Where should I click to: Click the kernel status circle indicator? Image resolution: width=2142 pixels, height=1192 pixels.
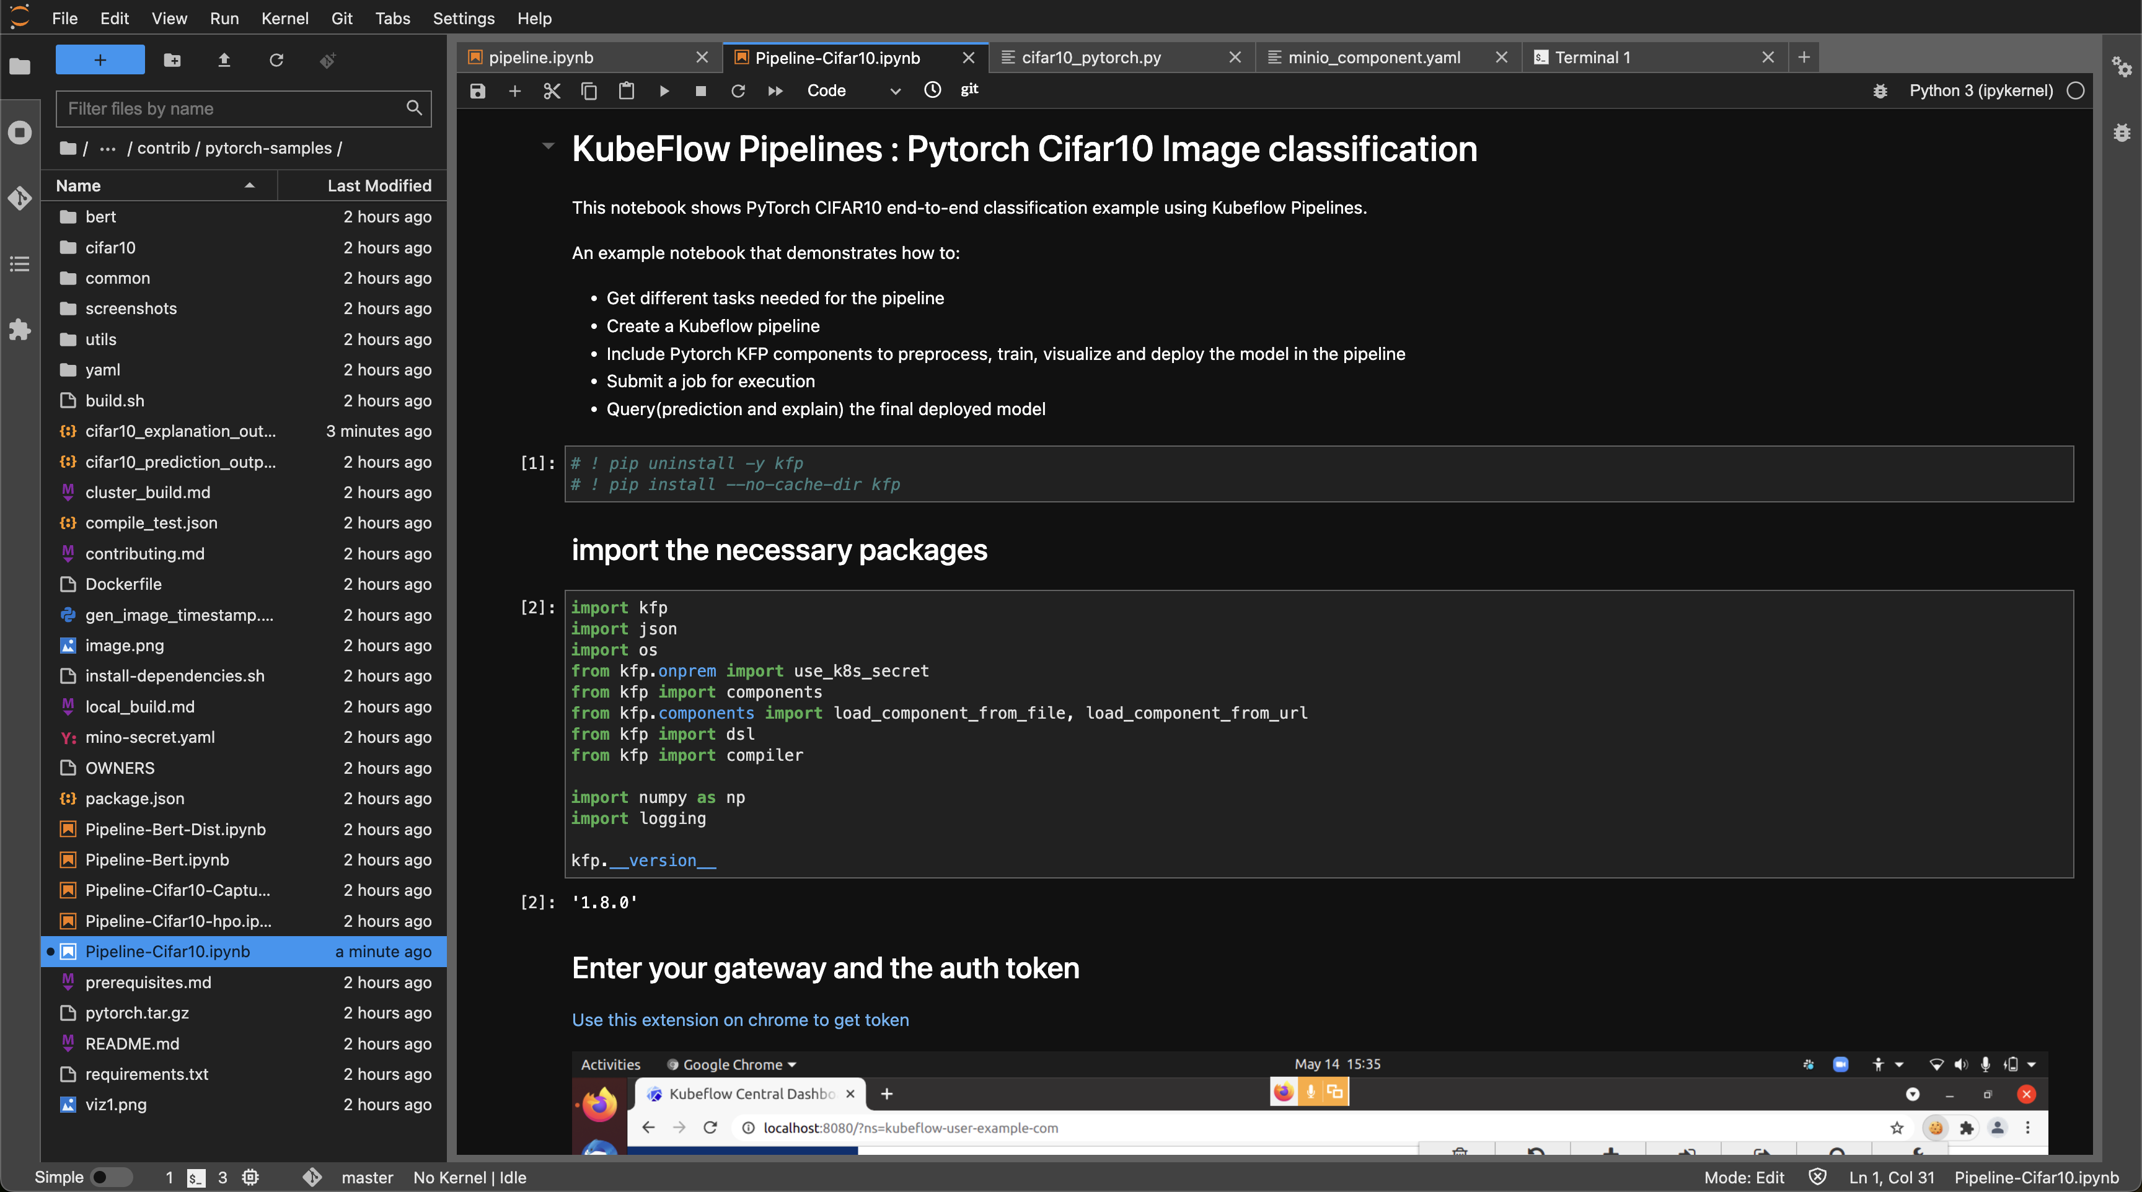tap(2076, 90)
